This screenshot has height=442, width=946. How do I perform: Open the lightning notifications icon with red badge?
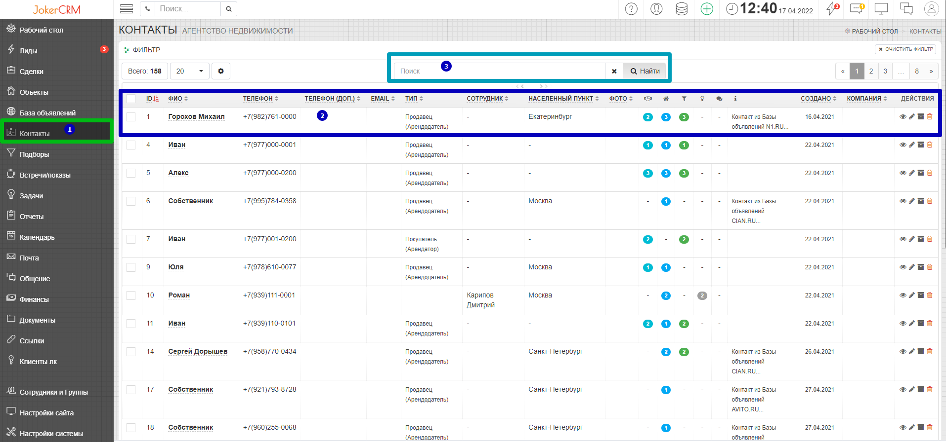[832, 9]
